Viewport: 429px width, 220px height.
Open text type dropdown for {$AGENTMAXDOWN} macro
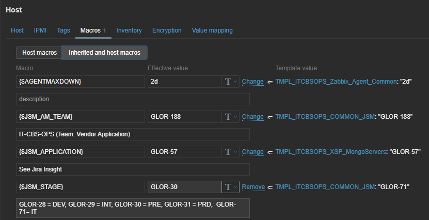click(x=230, y=82)
